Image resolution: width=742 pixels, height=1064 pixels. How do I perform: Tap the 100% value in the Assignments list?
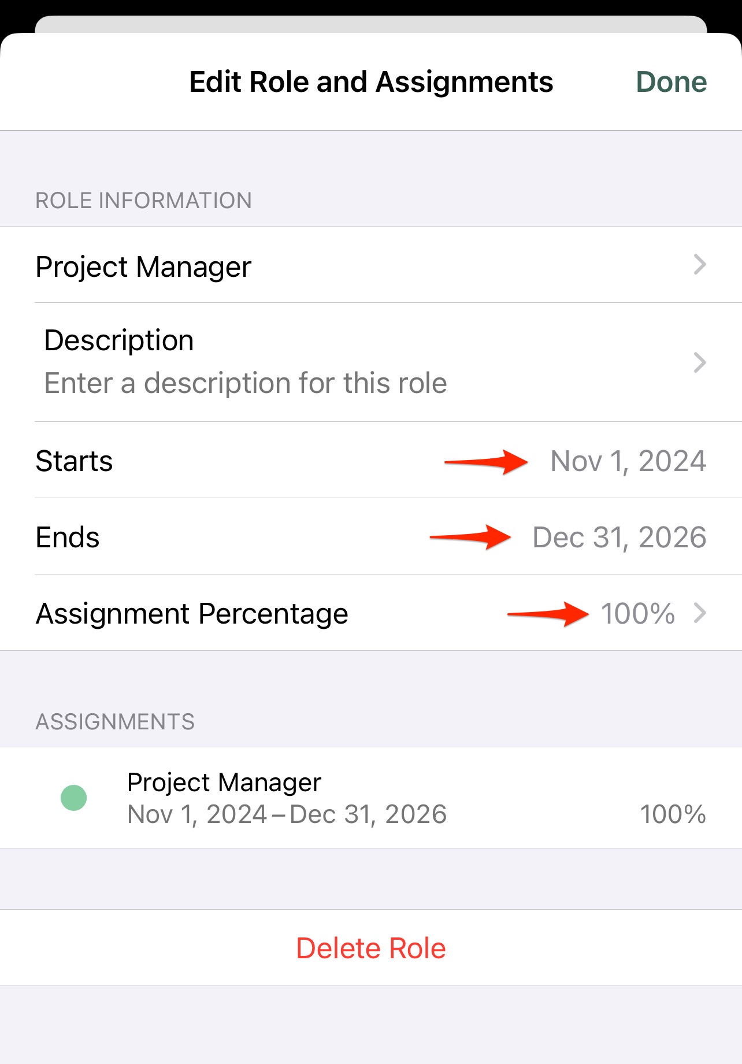pyautogui.click(x=673, y=814)
